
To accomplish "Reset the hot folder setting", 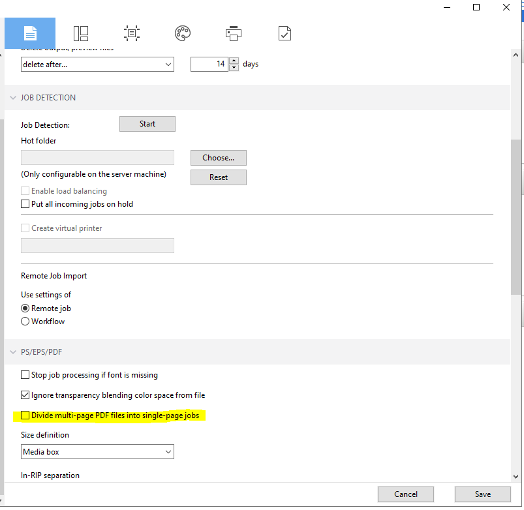I will point(218,177).
